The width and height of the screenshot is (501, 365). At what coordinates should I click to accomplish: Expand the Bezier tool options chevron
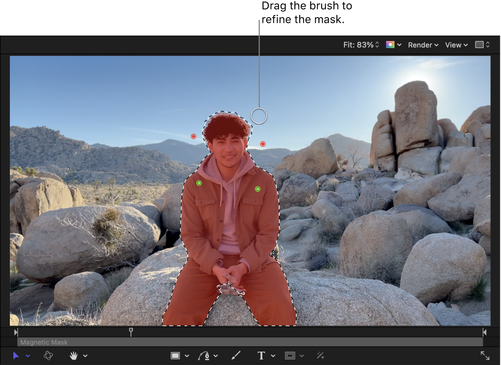(x=215, y=356)
